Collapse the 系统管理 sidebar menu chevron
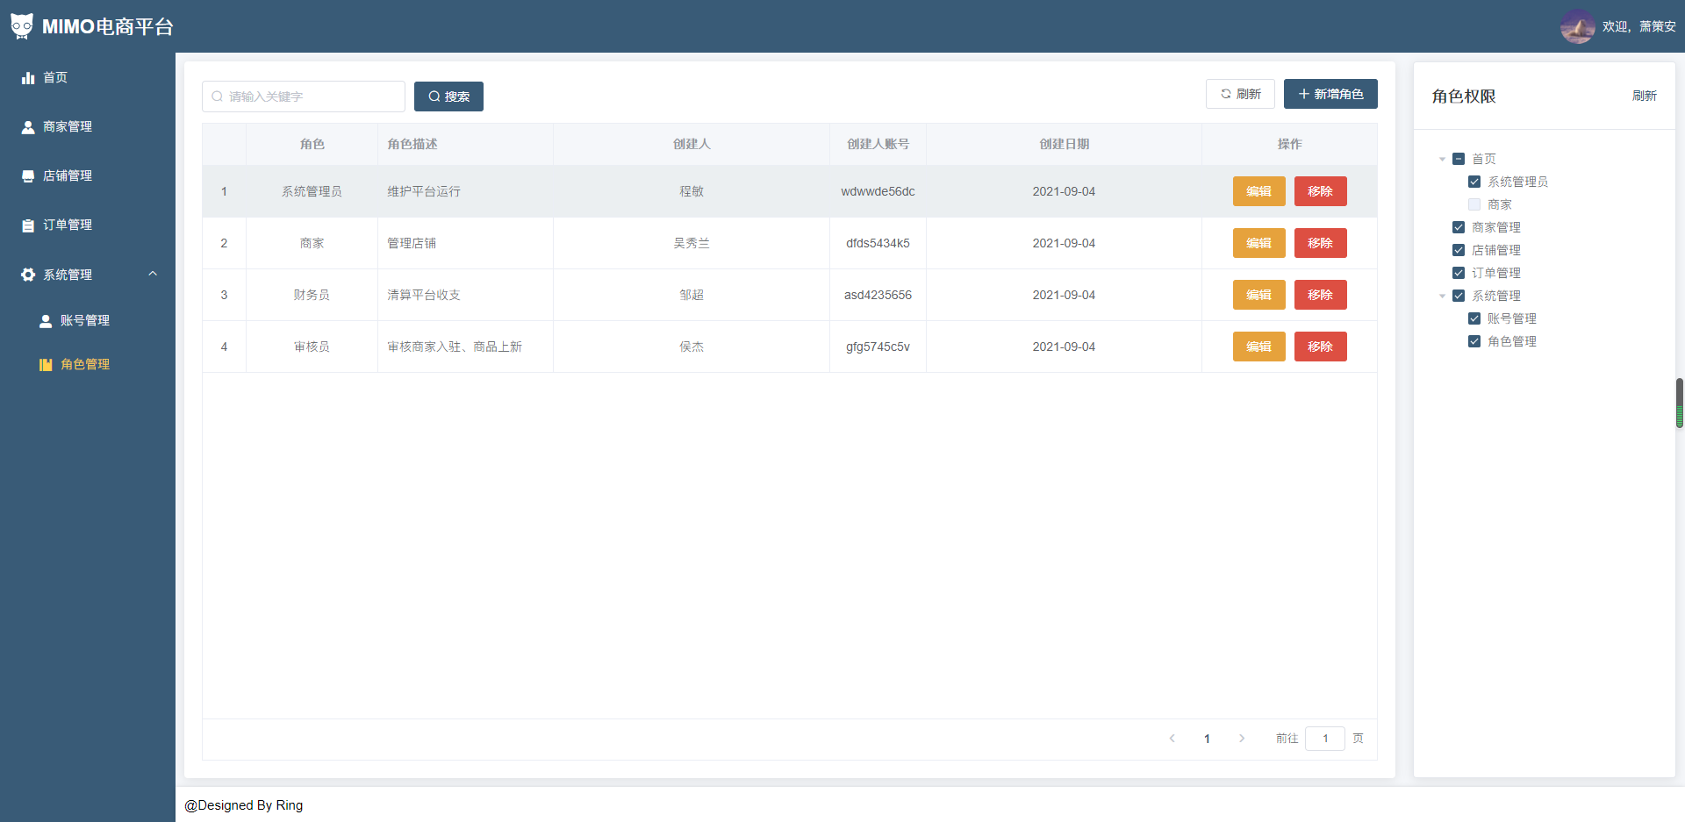Screen dimensions: 1685x822 (x=153, y=273)
